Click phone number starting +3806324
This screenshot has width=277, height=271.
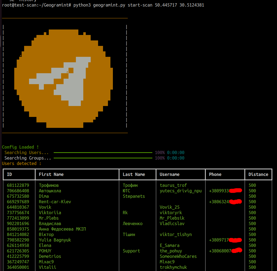coord(225,202)
